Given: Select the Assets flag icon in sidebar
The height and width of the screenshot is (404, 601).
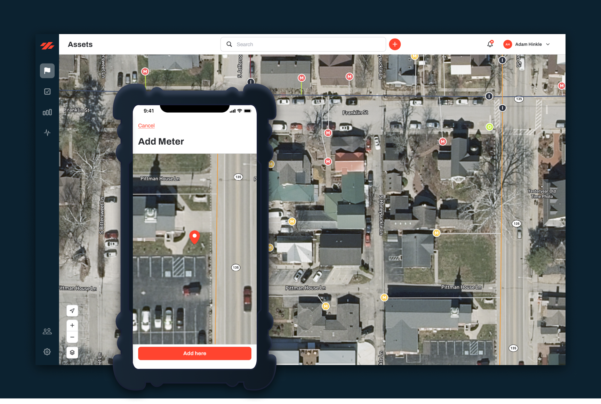Looking at the screenshot, I should tap(47, 71).
